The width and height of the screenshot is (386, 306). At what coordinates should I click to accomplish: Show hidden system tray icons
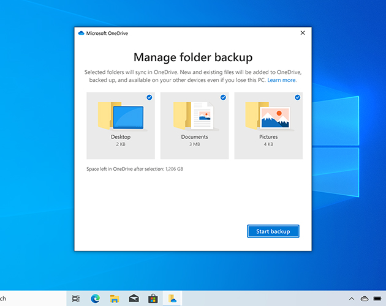[352, 299]
